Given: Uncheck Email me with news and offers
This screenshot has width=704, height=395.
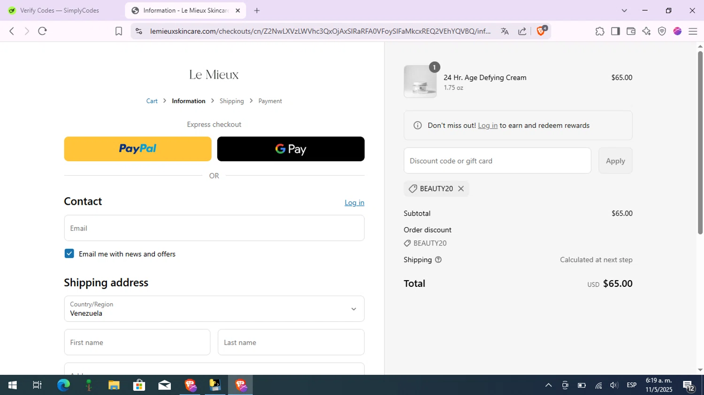Looking at the screenshot, I should point(69,253).
